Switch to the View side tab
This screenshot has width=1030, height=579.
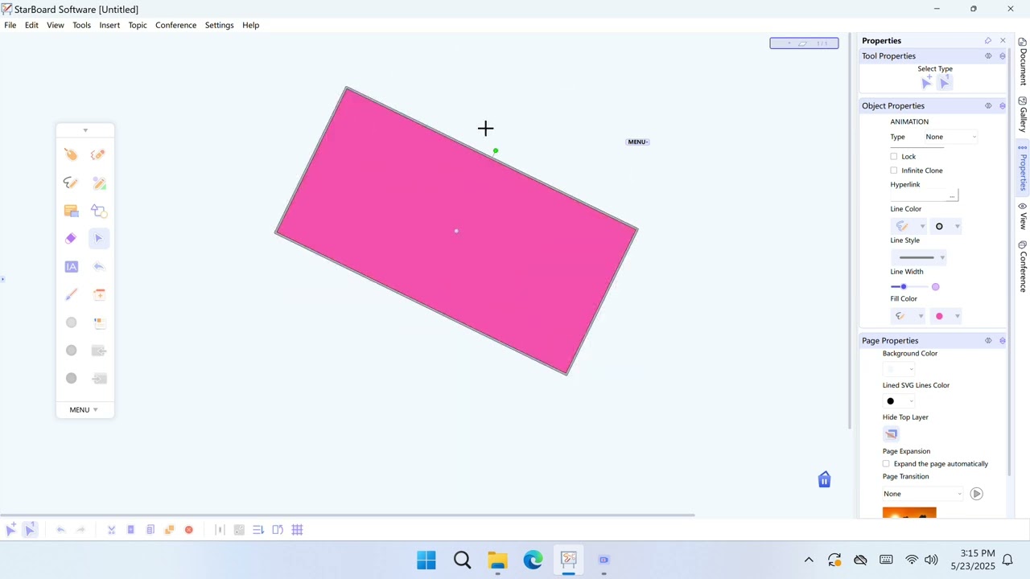[x=1023, y=216]
